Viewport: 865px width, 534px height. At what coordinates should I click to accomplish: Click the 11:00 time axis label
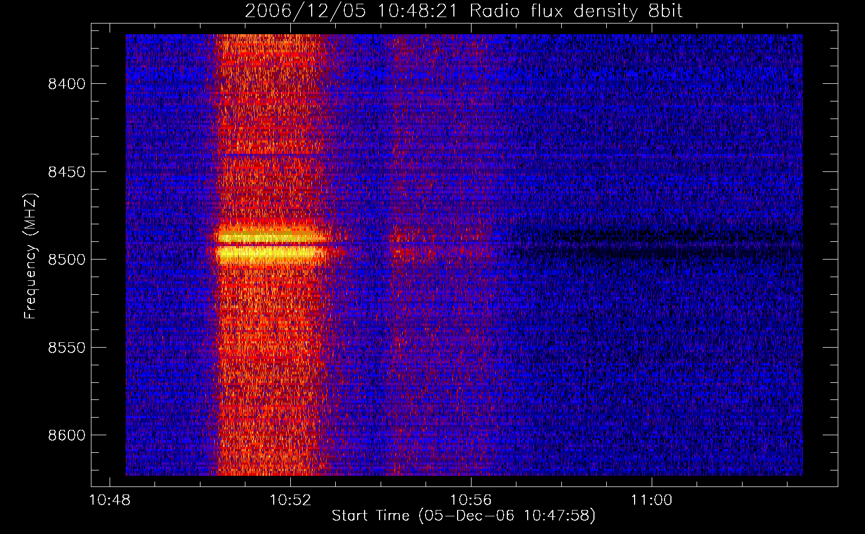click(652, 500)
